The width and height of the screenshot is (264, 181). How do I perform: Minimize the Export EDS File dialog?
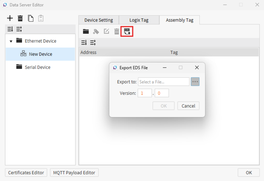[165, 67]
